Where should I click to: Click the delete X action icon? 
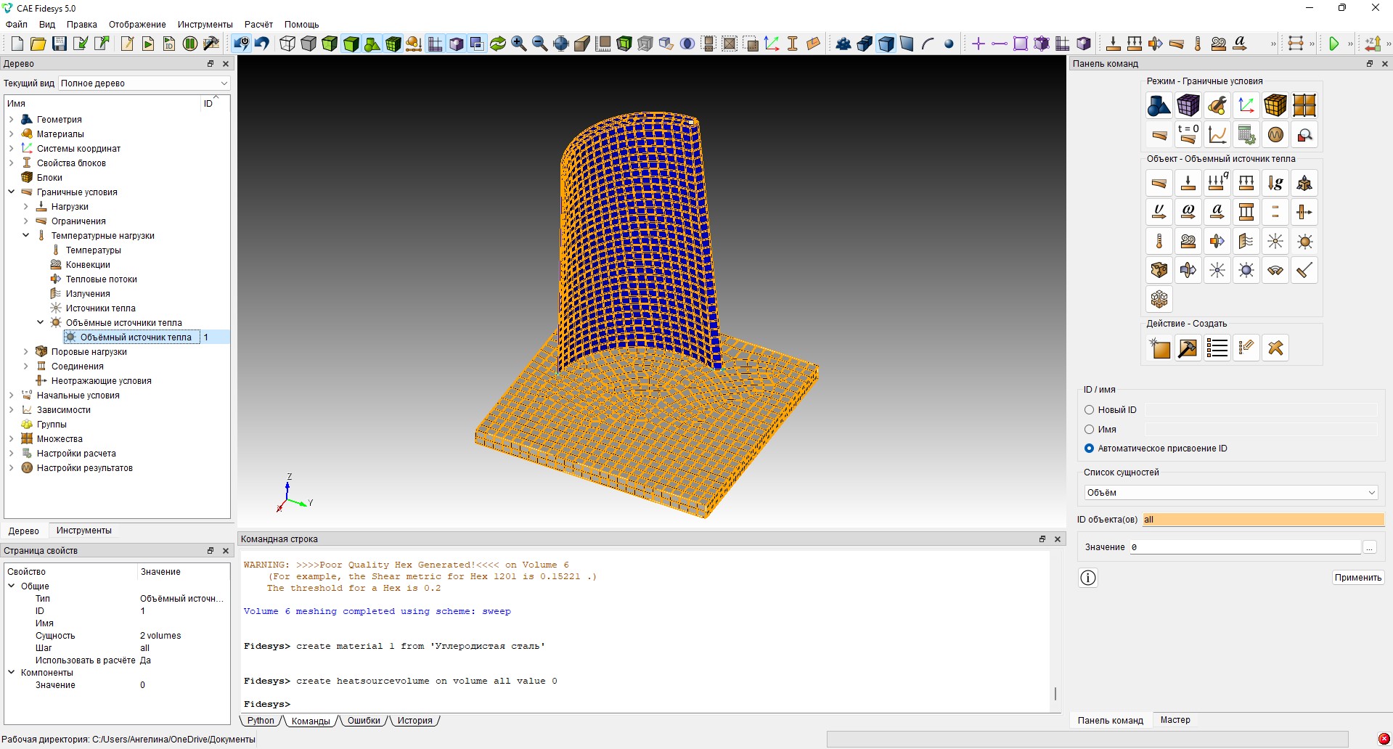click(x=1275, y=348)
